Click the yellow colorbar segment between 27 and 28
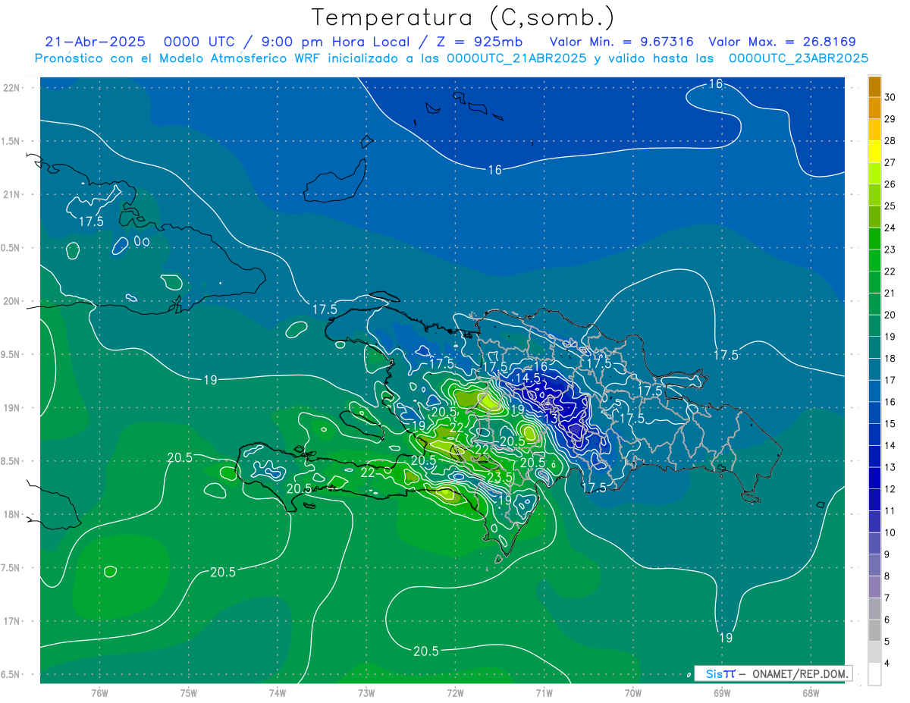The height and width of the screenshot is (703, 910). 874,152
